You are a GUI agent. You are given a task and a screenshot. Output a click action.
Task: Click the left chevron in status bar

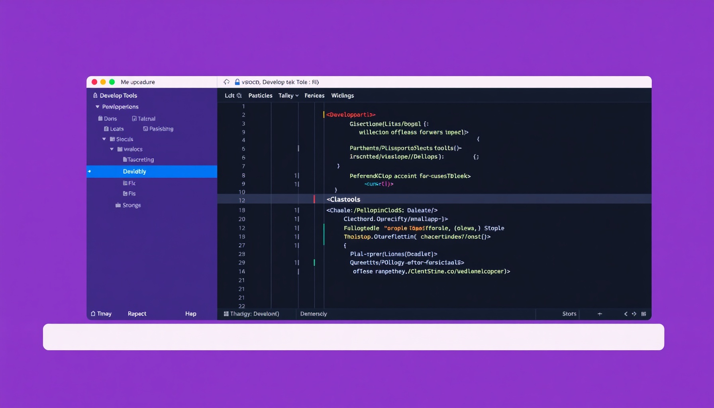[626, 314]
